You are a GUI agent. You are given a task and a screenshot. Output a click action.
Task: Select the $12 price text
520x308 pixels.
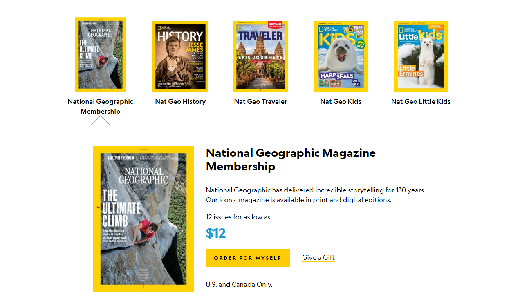[215, 233]
